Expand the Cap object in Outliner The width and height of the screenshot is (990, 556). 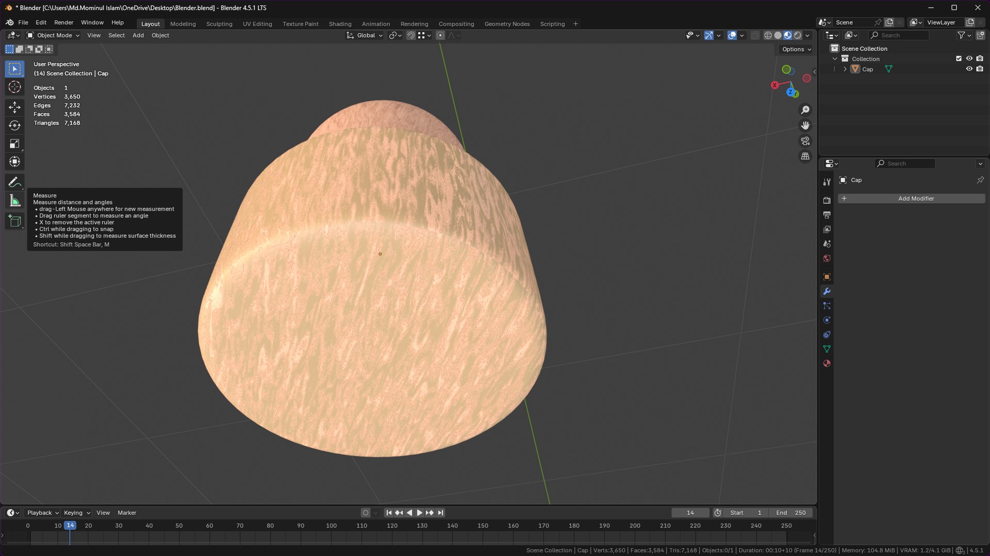845,69
